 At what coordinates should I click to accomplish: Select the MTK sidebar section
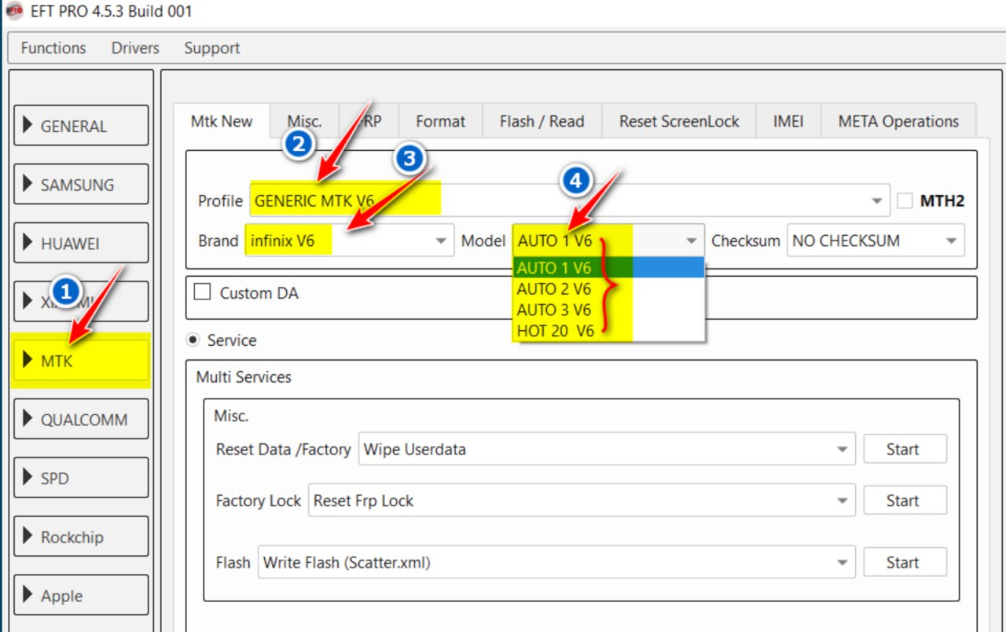[x=81, y=361]
